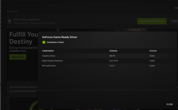The height and width of the screenshot is (110, 178).
Task: Click the Release date 08/20/2024 text
Action: coord(42,23)
